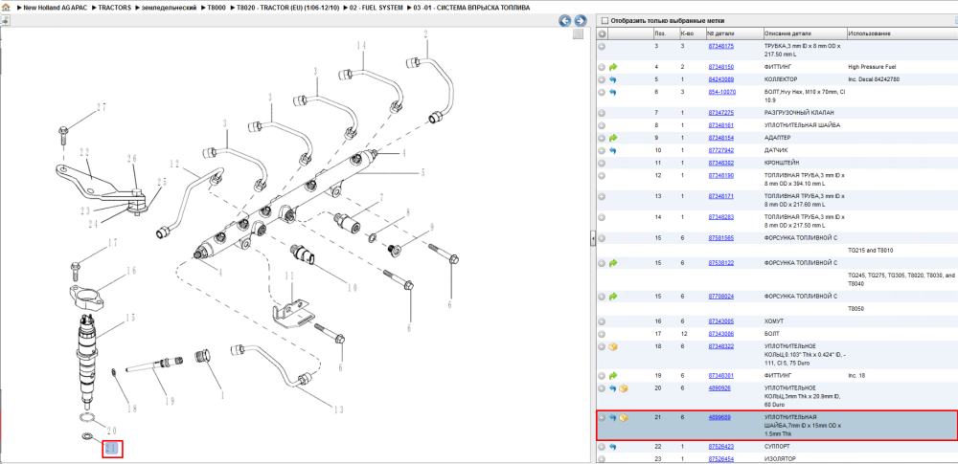Sort by '№ детали' column header
958x464 pixels.
pyautogui.click(x=734, y=33)
